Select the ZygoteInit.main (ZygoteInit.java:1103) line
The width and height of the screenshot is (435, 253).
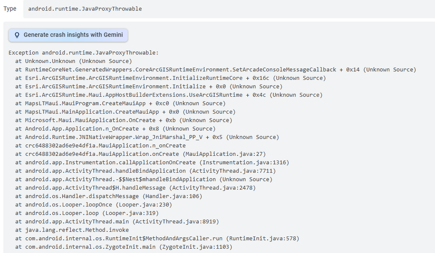click(124, 246)
